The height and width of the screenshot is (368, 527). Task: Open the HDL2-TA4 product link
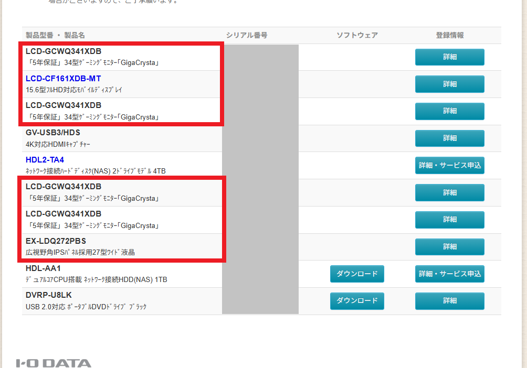point(45,160)
